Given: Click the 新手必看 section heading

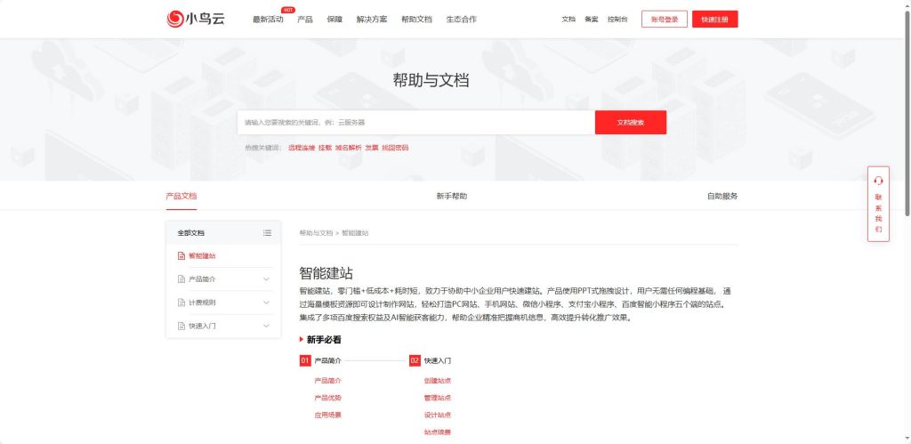Looking at the screenshot, I should point(324,340).
